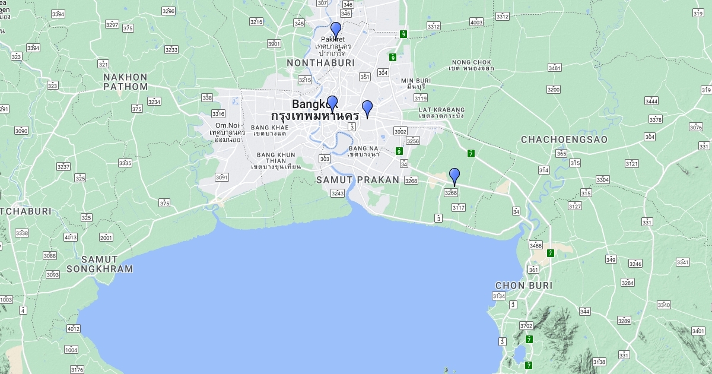The height and width of the screenshot is (374, 712).
Task: Open the blue marker above route 3268
Action: (x=454, y=176)
